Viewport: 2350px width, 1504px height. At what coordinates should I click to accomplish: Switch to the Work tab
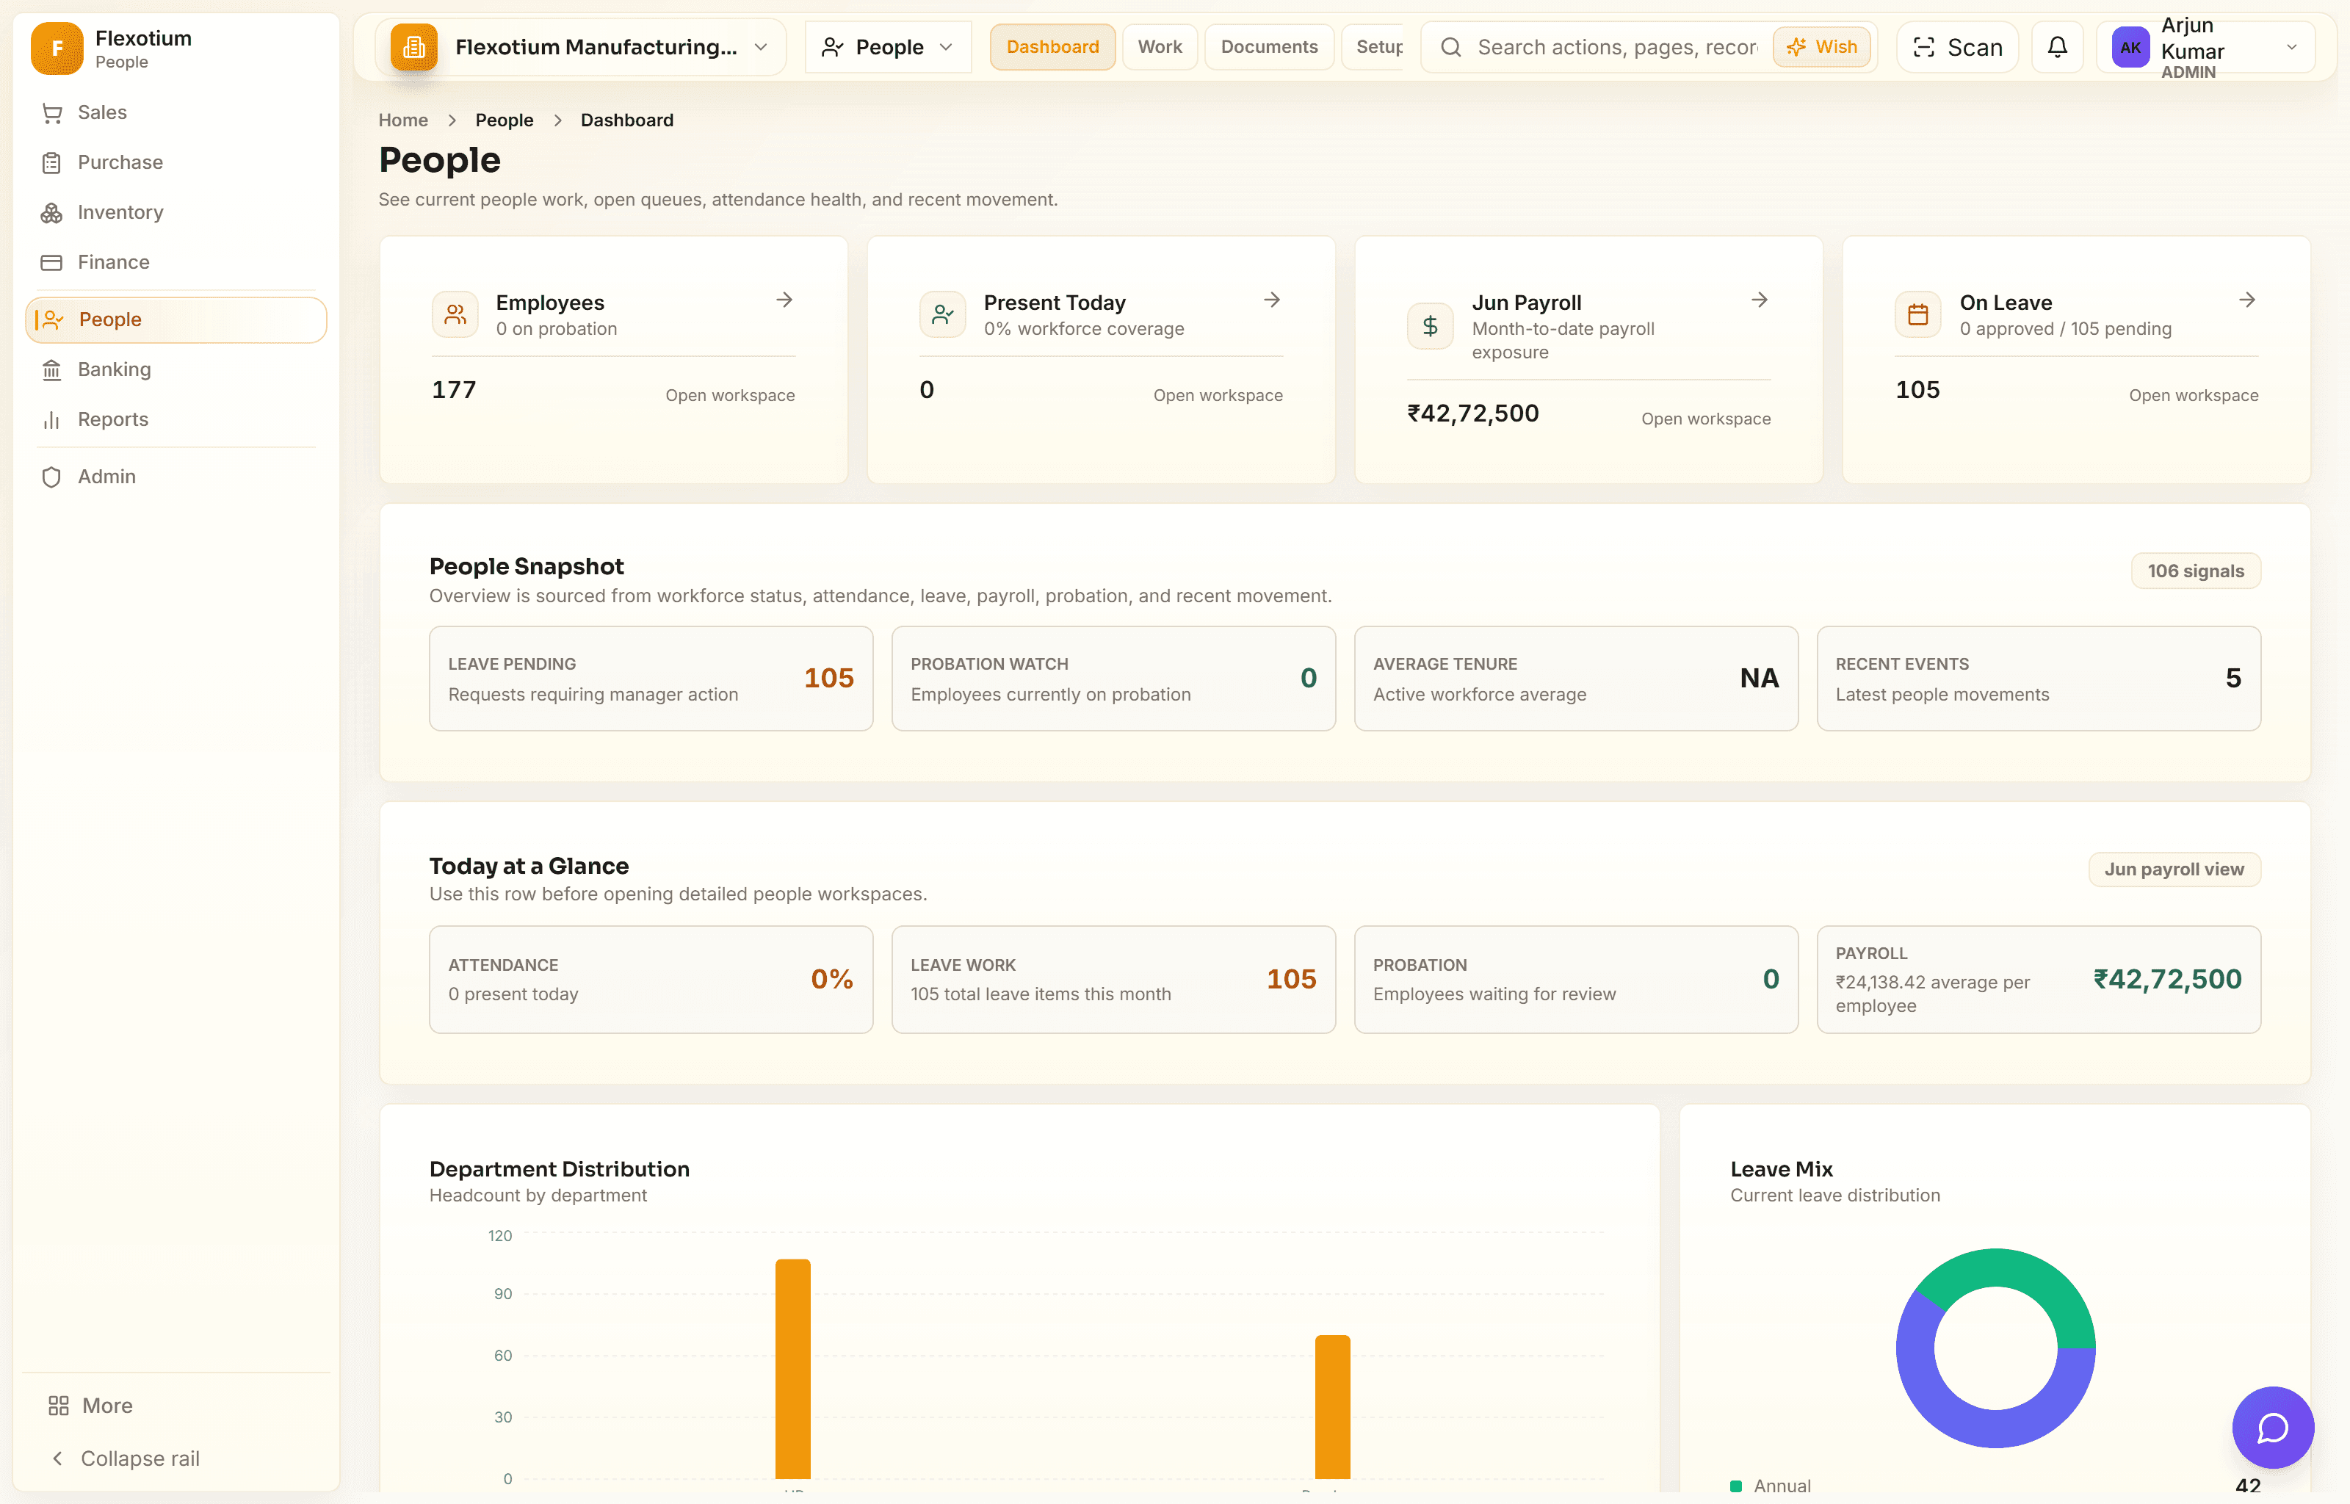tap(1160, 47)
